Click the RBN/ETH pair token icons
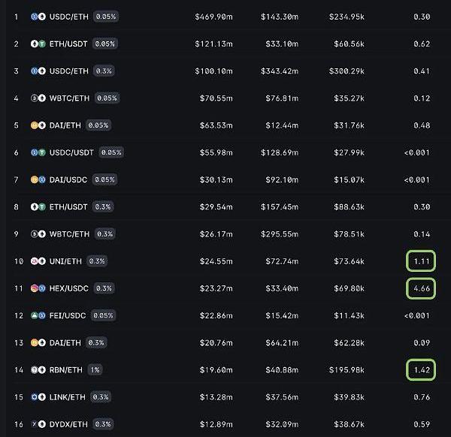Image resolution: width=451 pixels, height=437 pixels. coord(37,369)
